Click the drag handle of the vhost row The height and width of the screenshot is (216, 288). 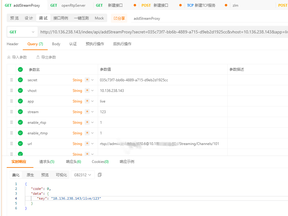pos(11,90)
